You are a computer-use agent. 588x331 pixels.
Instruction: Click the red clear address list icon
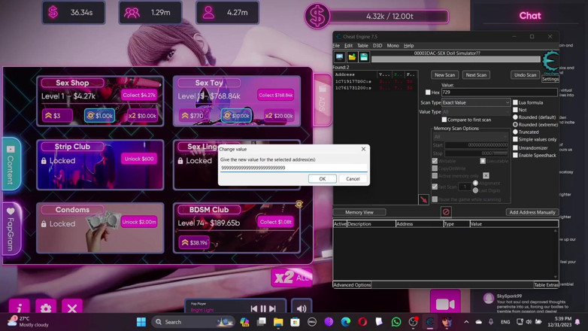tap(446, 212)
